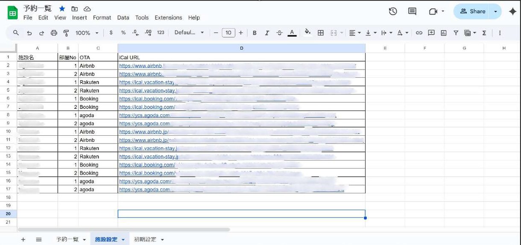Screen dimensions: 521x245
Task: Open the agoda iCal link in row 16
Action: pos(145,181)
